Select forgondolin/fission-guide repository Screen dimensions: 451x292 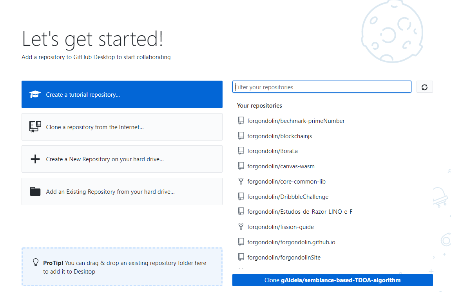click(333, 227)
